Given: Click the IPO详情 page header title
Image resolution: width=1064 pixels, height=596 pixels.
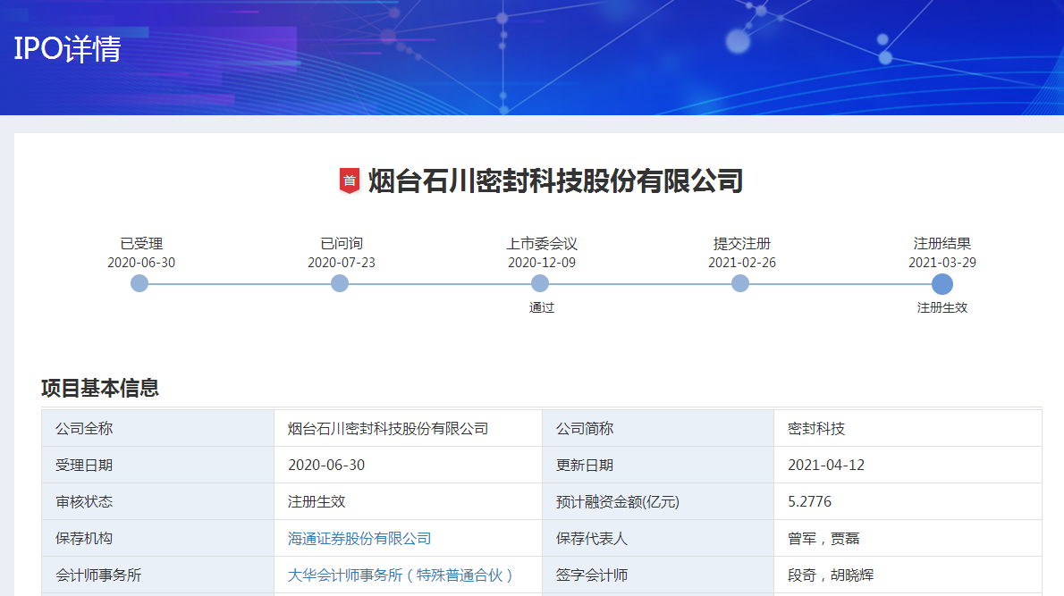Looking at the screenshot, I should click(67, 49).
